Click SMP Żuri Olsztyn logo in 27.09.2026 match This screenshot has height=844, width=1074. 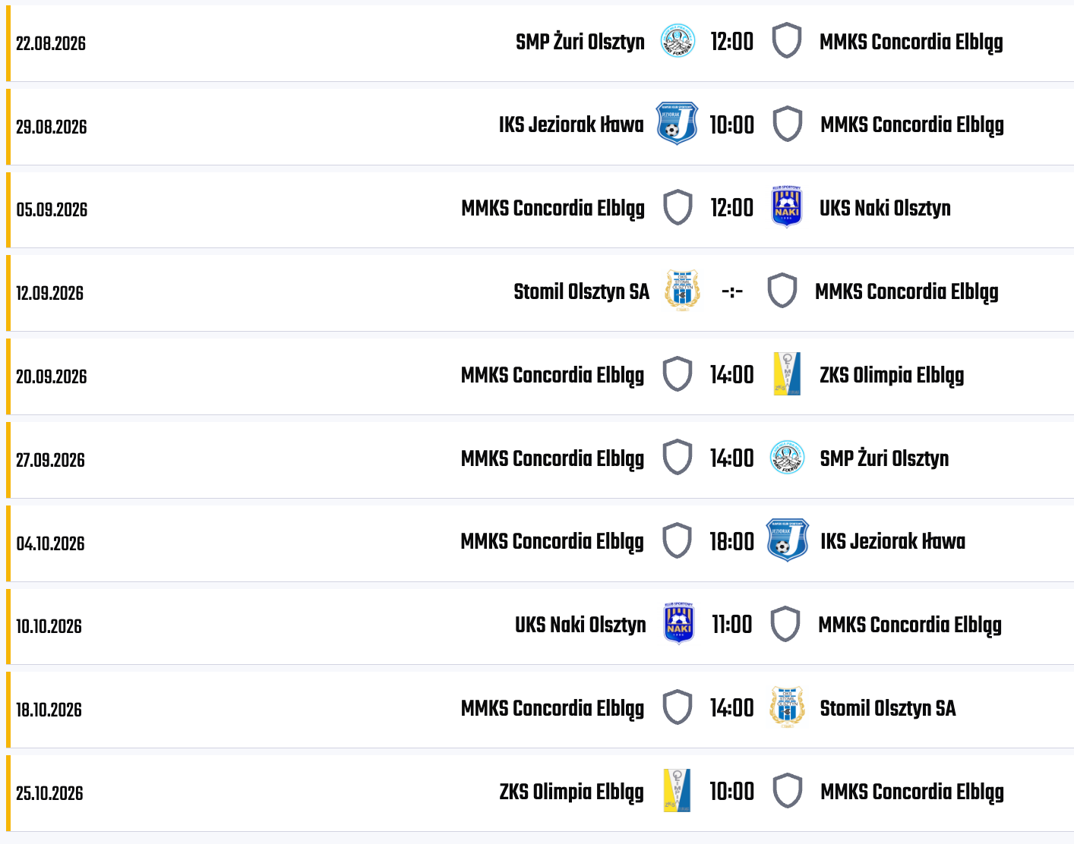pos(787,458)
